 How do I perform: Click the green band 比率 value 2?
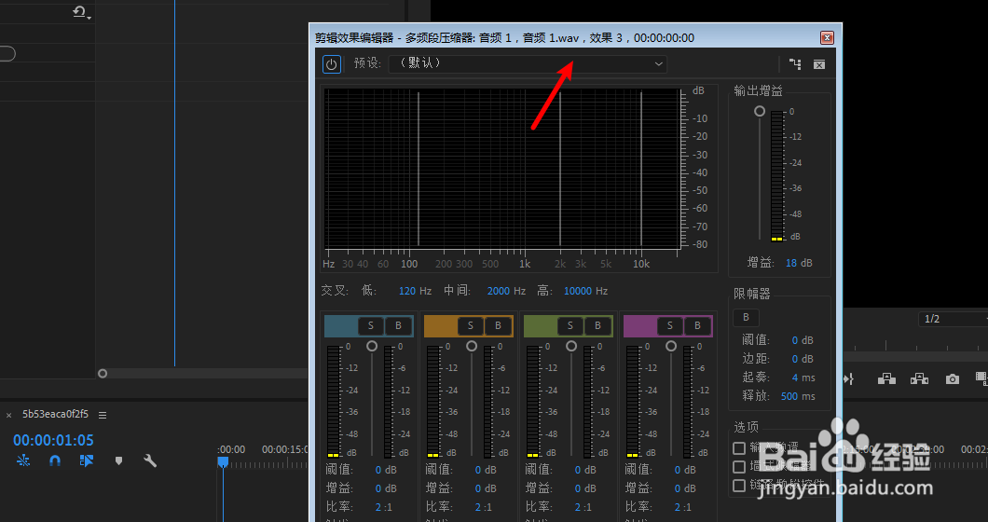coord(578,507)
